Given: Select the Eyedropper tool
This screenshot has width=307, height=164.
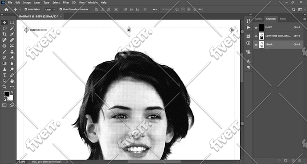Looking at the screenshot, I should [x=12, y=34].
